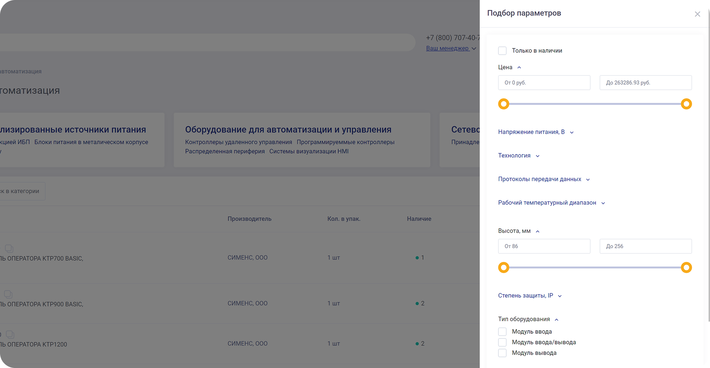
Task: Check the Модуль ввода option
Action: (x=502, y=332)
